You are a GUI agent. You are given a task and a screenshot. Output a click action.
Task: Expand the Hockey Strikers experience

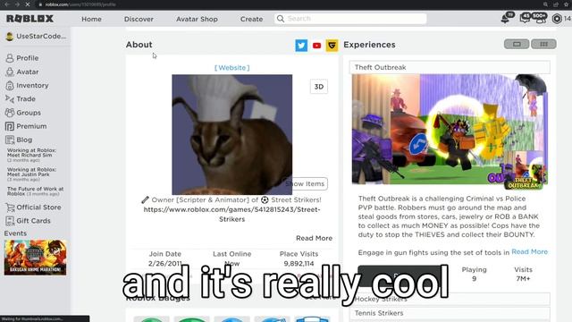coord(450,299)
